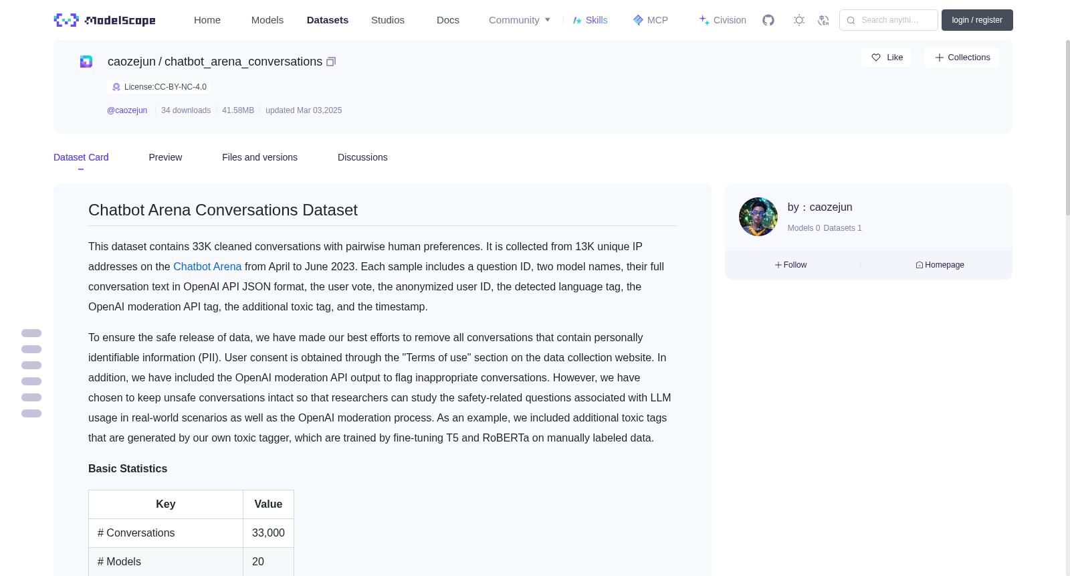The width and height of the screenshot is (1070, 576).
Task: Click the 33,000 value cell
Action: click(268, 533)
